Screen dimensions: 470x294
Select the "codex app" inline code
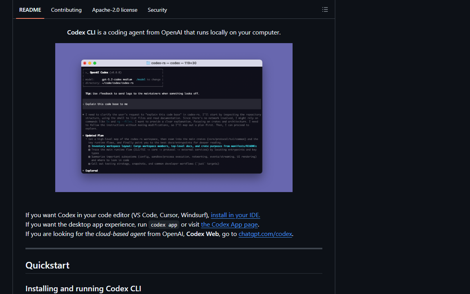point(164,225)
